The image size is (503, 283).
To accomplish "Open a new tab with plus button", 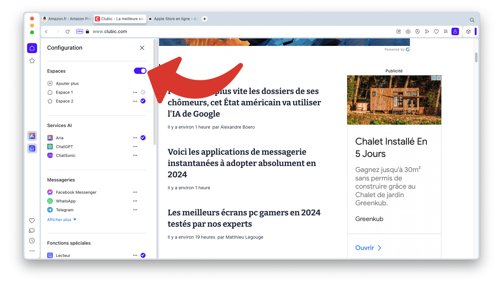I will 205,19.
